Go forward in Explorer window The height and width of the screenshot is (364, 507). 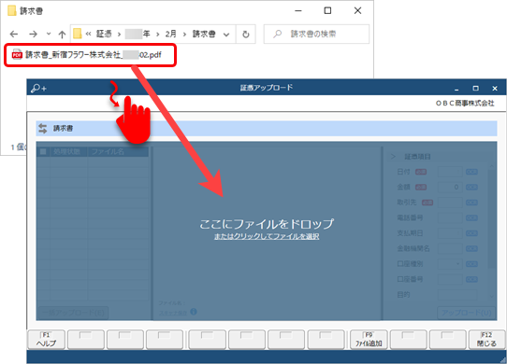[x=33, y=34]
